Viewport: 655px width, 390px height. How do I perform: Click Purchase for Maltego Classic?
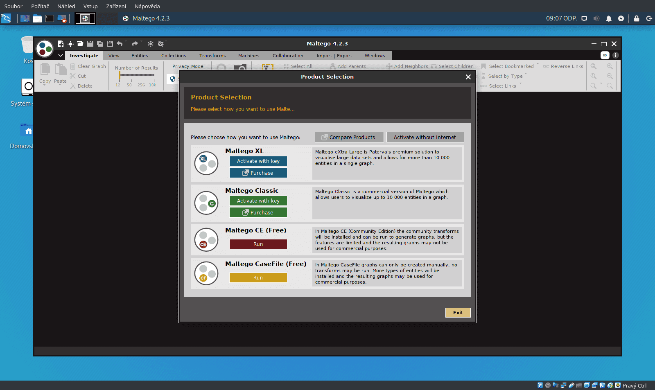(258, 212)
